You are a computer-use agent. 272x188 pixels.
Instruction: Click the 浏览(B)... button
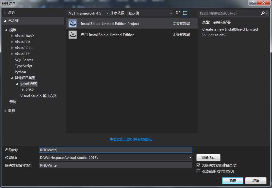tap(208, 157)
